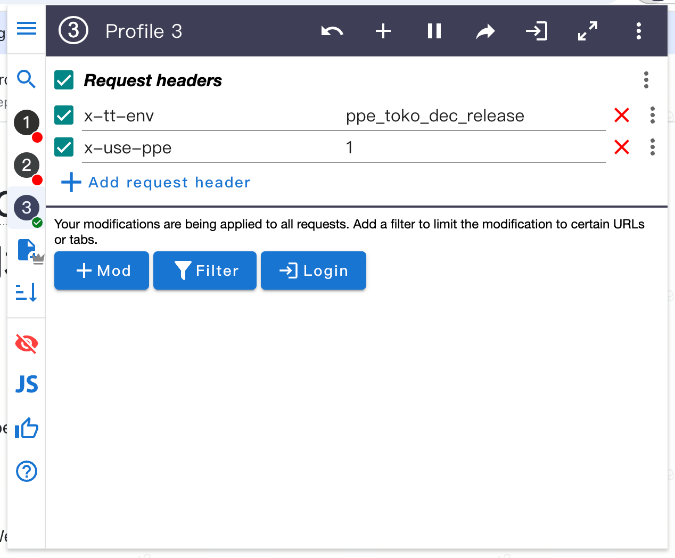The width and height of the screenshot is (675, 558).
Task: Open help via question mark icon
Action: (27, 471)
